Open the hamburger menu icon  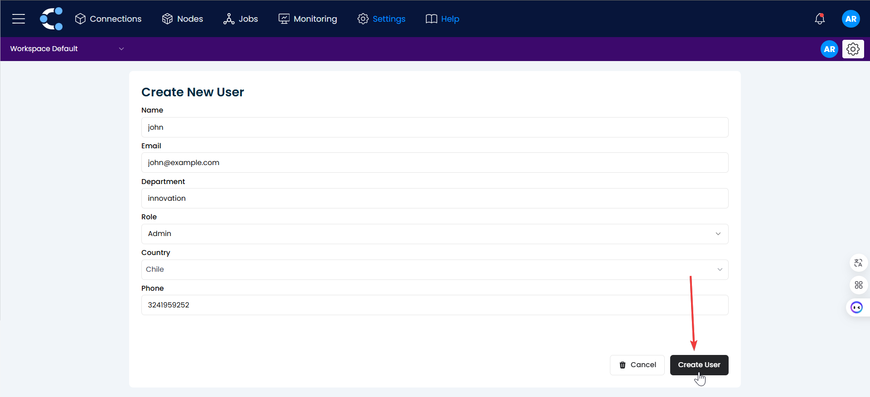19,19
